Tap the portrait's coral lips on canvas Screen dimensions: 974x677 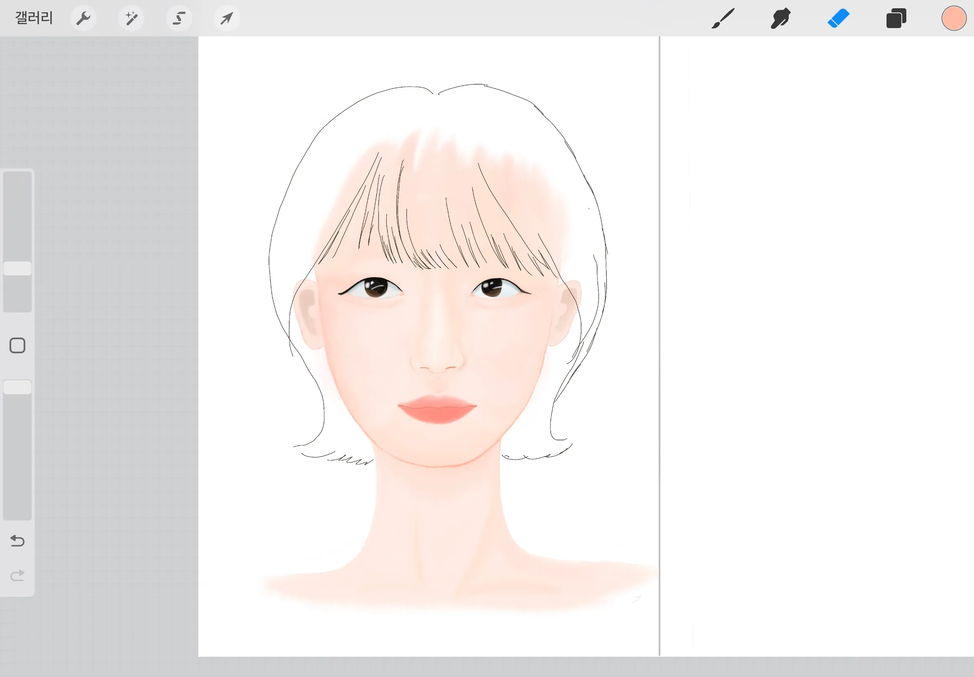[x=437, y=410]
